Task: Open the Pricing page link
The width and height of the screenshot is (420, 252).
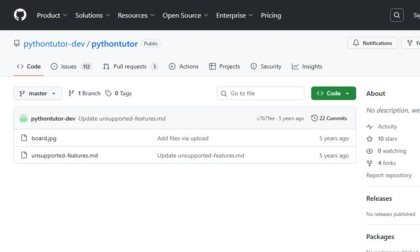Action: 271,15
